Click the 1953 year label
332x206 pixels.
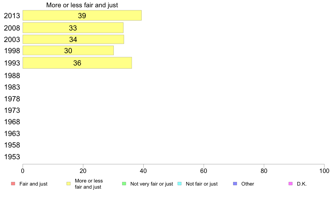click(12, 157)
